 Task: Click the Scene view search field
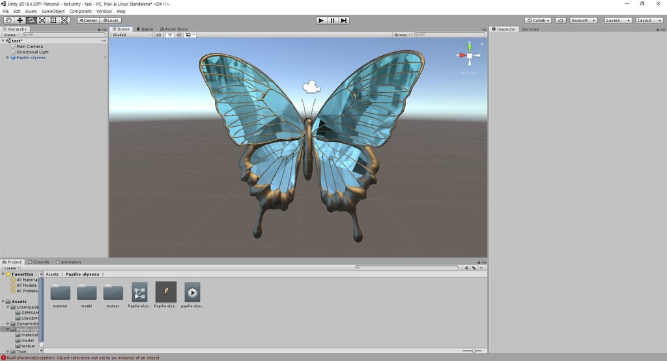tap(449, 35)
